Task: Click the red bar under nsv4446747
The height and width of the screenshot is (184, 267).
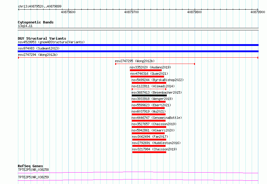Action: [149, 121]
